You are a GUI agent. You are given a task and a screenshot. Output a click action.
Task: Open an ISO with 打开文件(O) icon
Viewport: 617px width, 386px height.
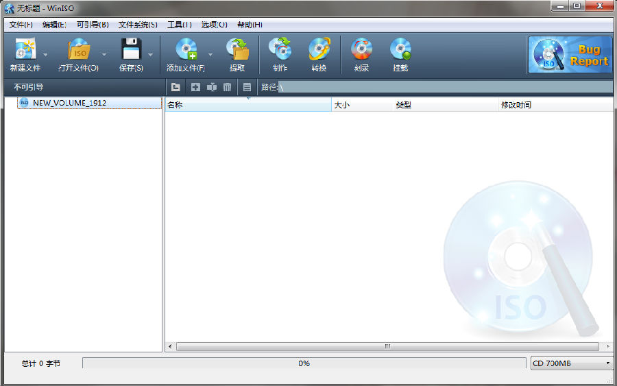click(79, 49)
